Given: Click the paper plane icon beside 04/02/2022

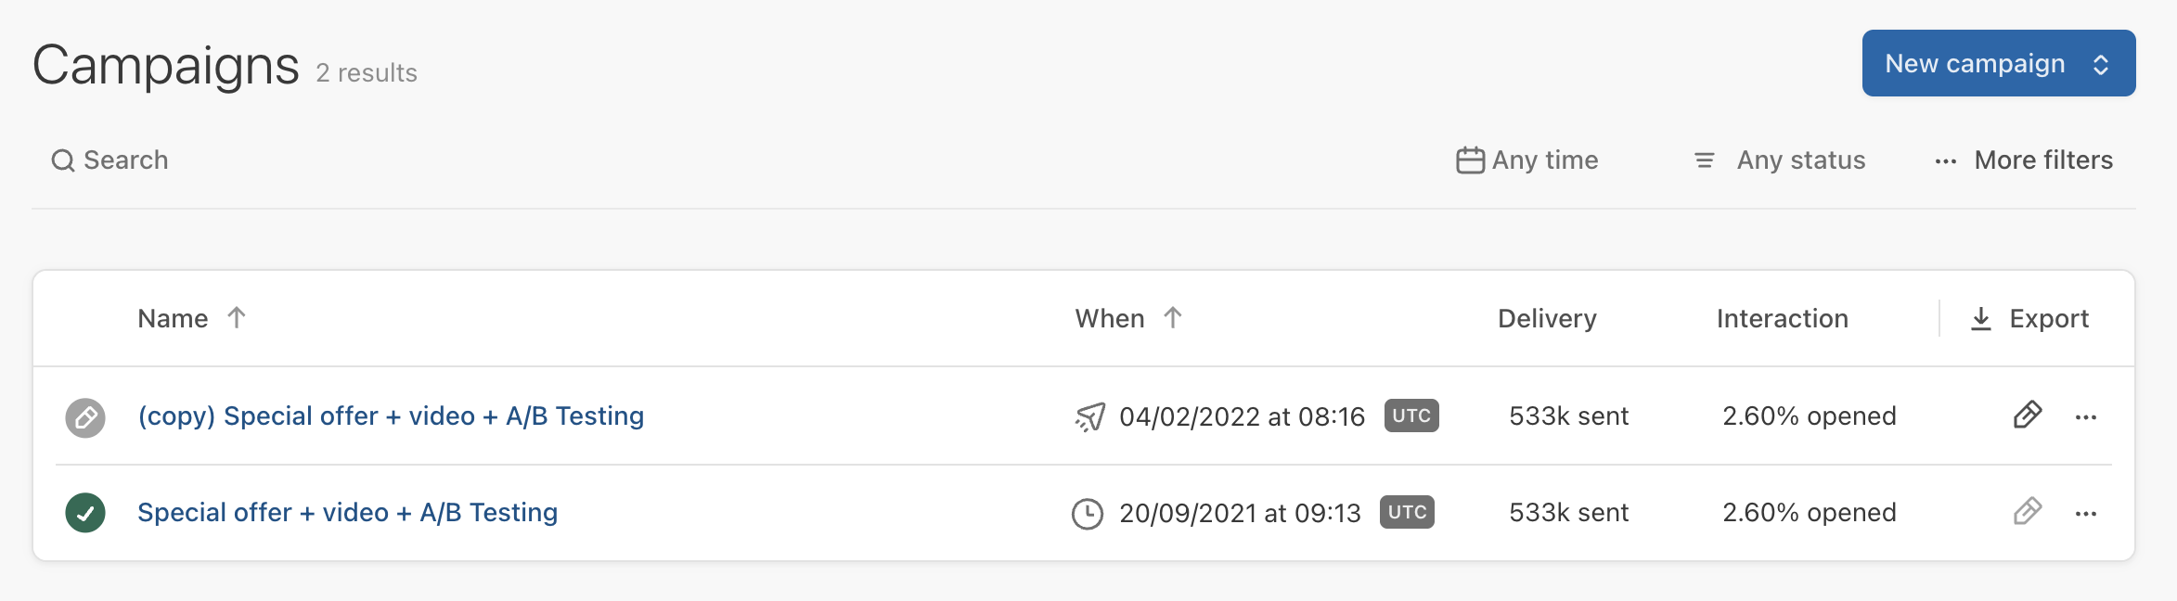Looking at the screenshot, I should click(1090, 417).
